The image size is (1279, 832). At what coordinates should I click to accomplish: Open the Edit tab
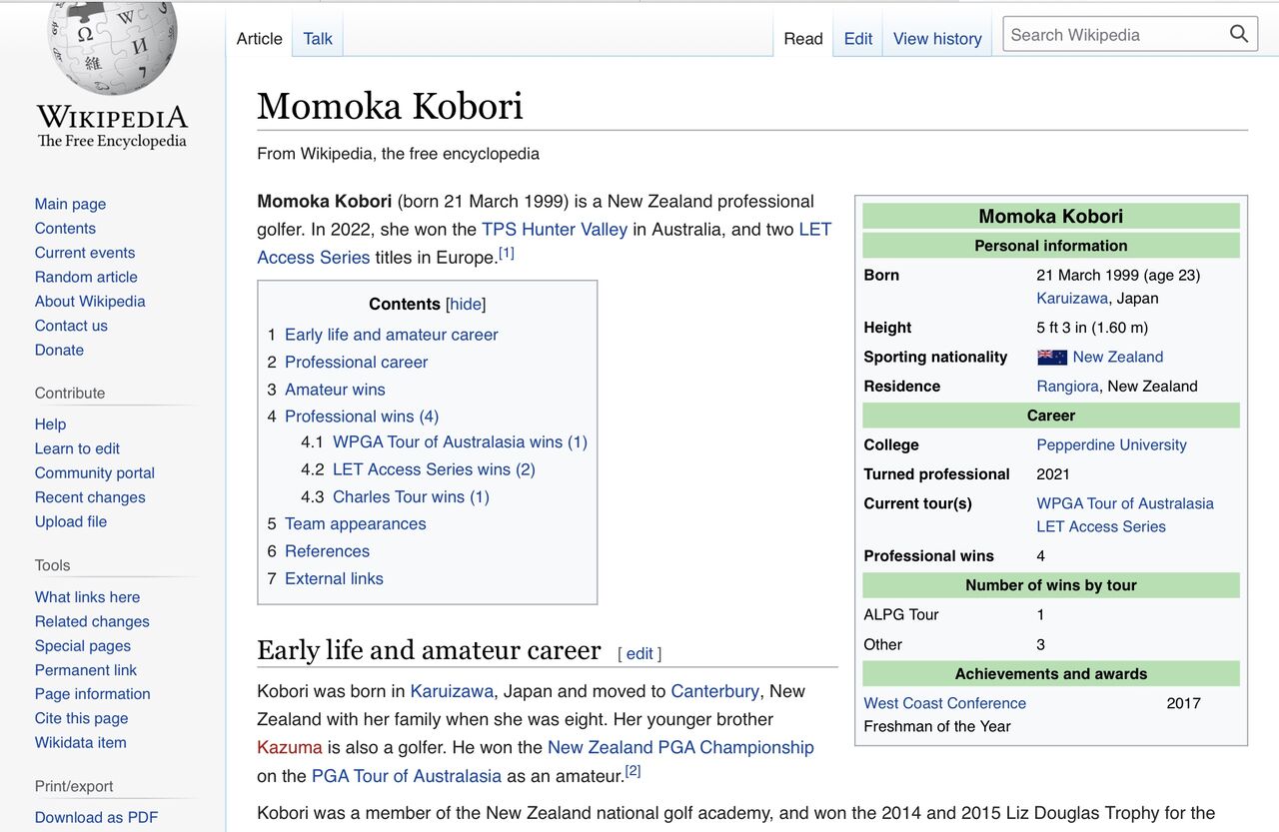click(x=858, y=38)
